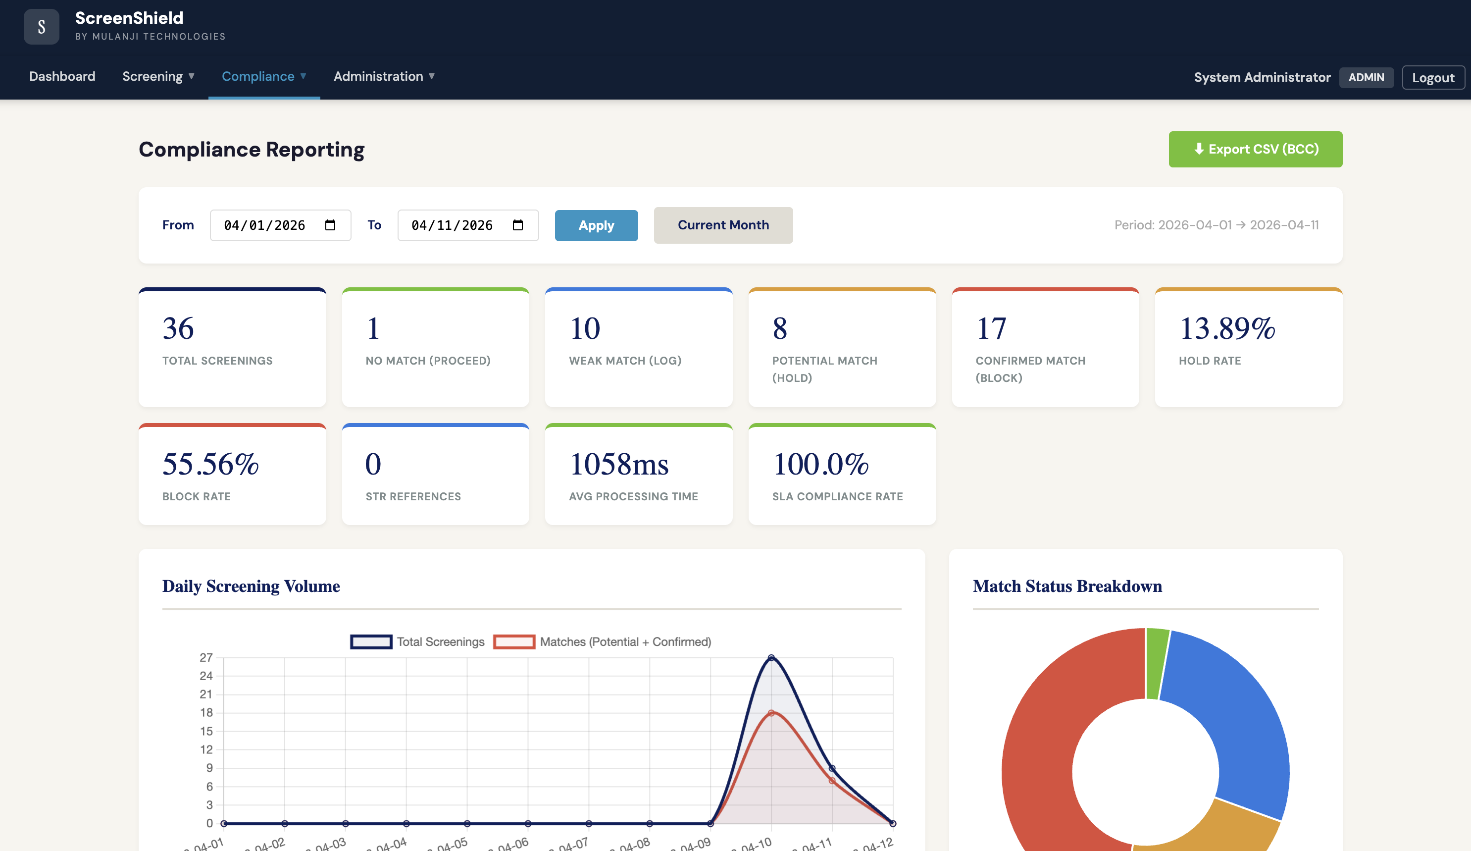Select the Current Month preset
Screen dimensions: 1471x851
pyautogui.click(x=723, y=225)
